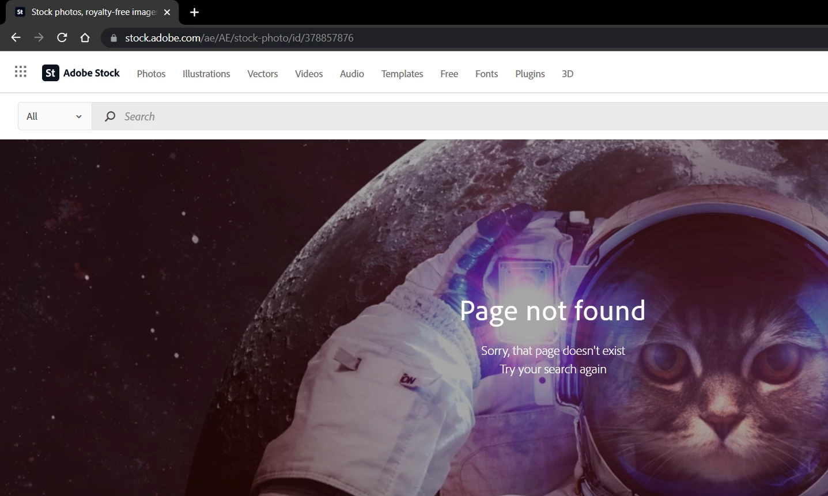Open the Vectors menu item

pos(263,74)
